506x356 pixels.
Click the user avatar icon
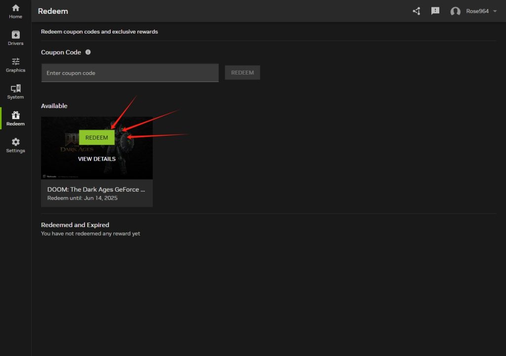455,11
